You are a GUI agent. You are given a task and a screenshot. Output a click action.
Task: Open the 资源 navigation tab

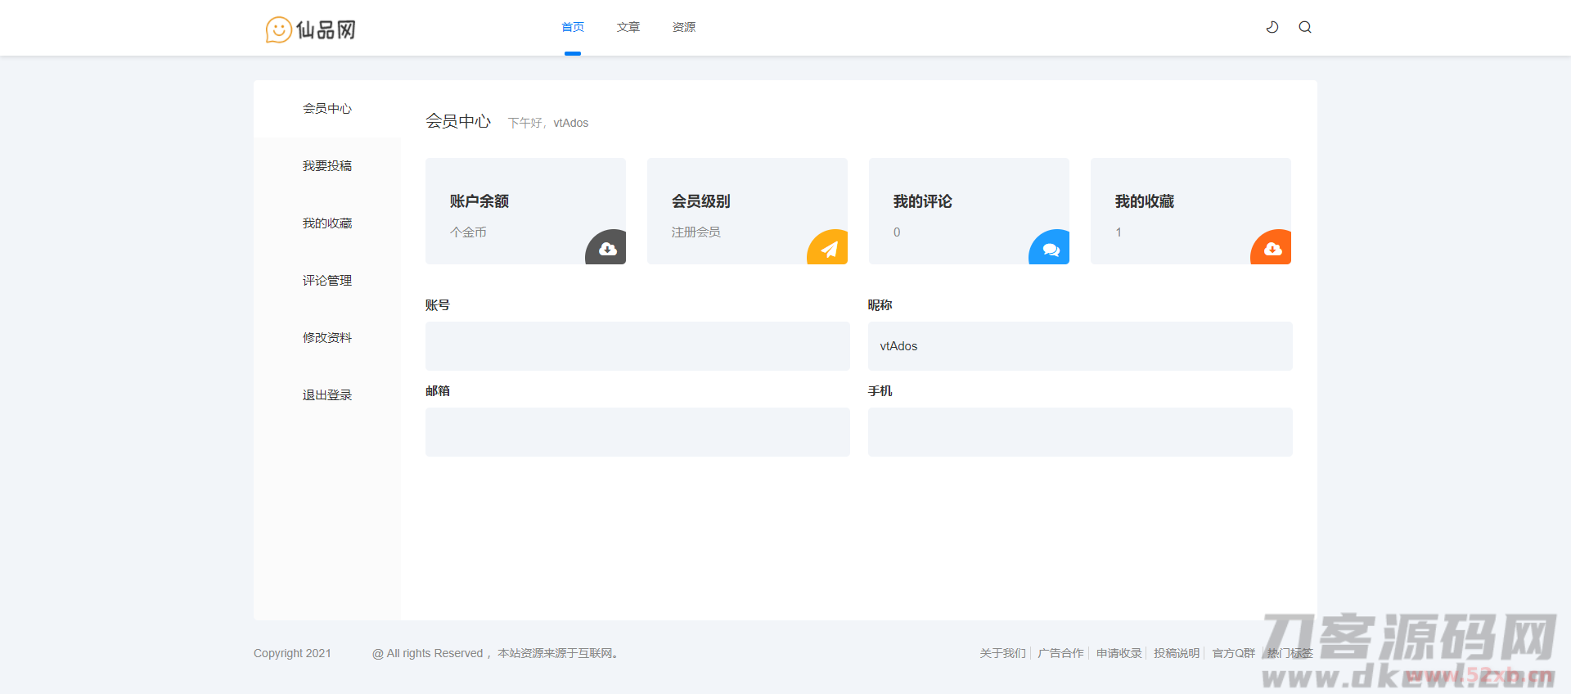(x=684, y=27)
